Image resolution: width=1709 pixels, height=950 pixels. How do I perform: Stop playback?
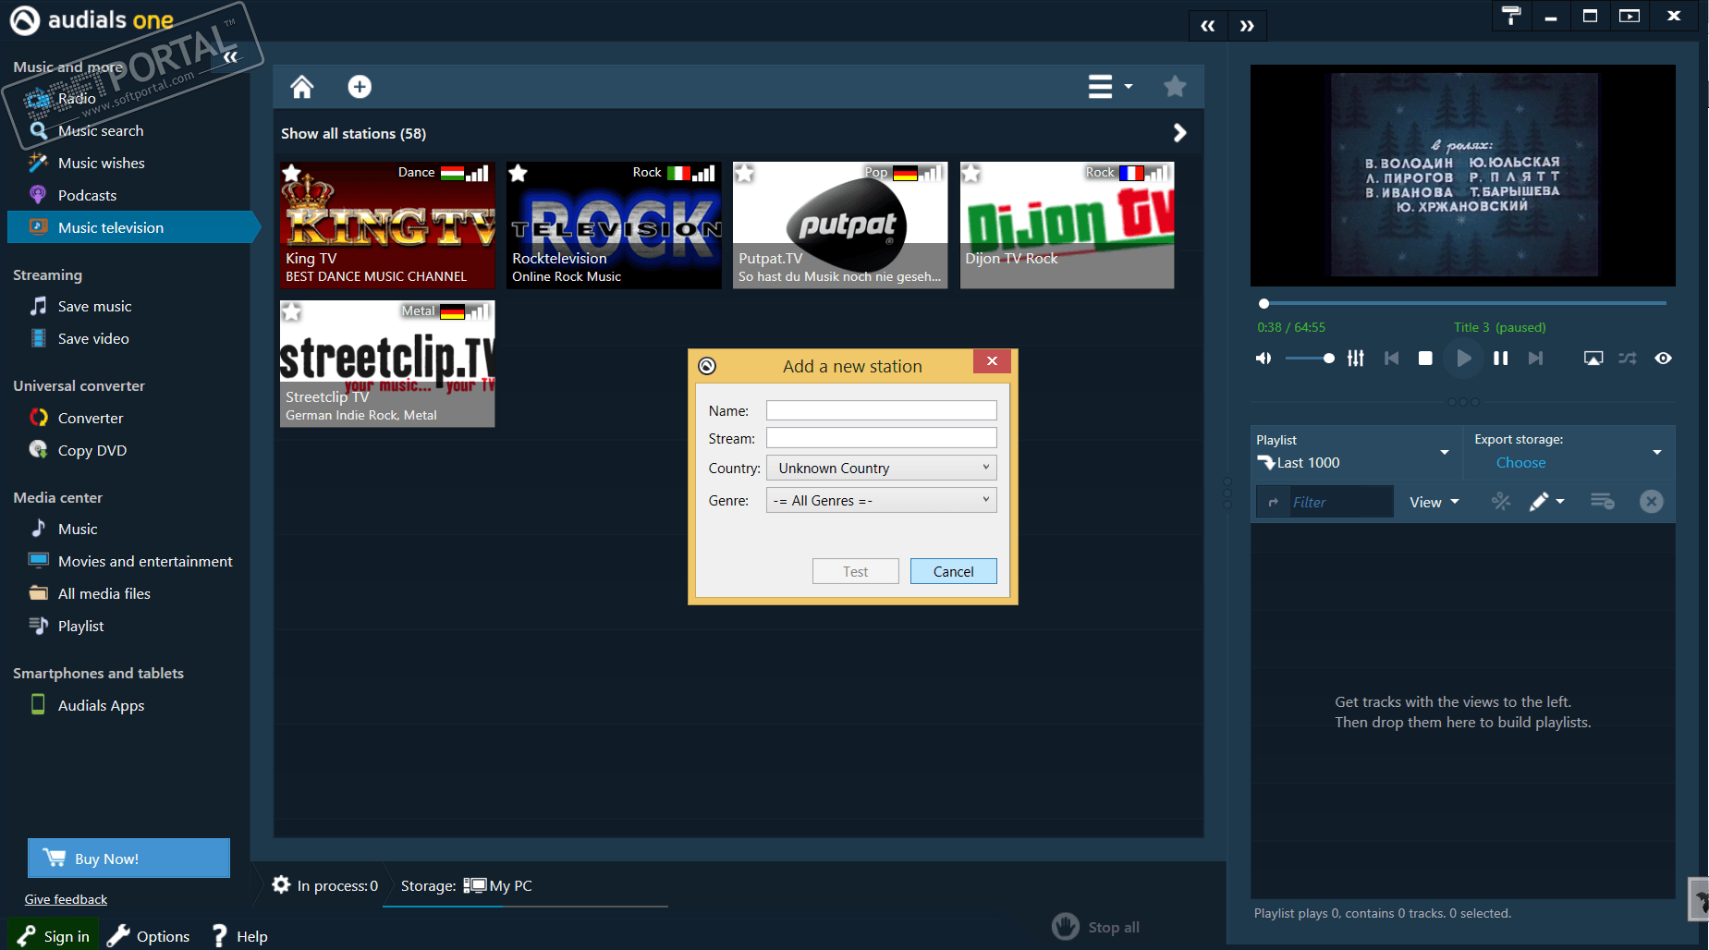tap(1425, 359)
